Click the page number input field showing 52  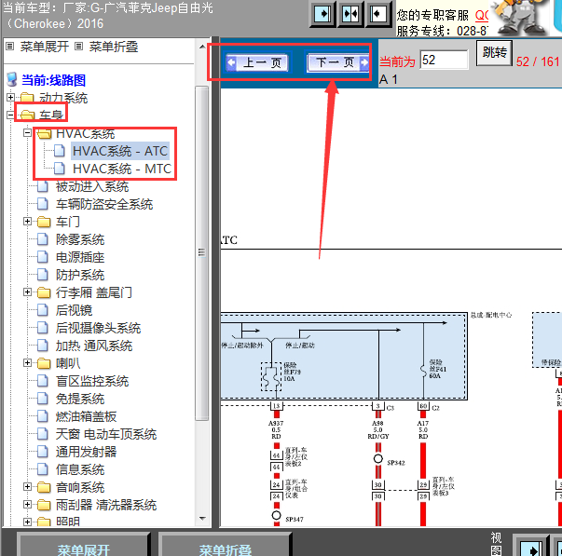pyautogui.click(x=444, y=60)
